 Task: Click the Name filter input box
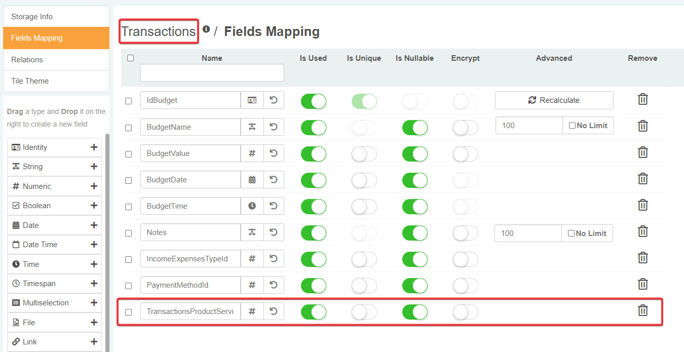pos(212,73)
